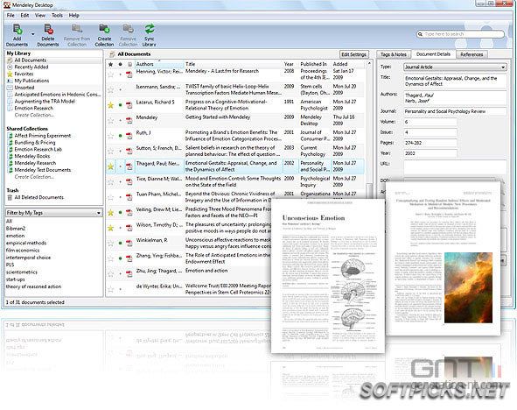The width and height of the screenshot is (517, 410).
Task: Open the Unconscious Emotion paper preview
Action: [x=328, y=275]
